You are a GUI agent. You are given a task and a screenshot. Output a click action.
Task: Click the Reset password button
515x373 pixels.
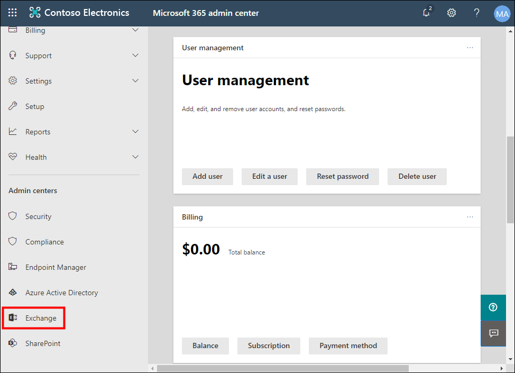coord(343,177)
